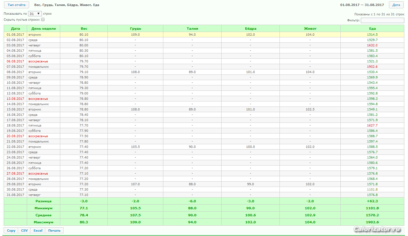
Task: Click the Среднее summary row label
Action: click(x=44, y=215)
